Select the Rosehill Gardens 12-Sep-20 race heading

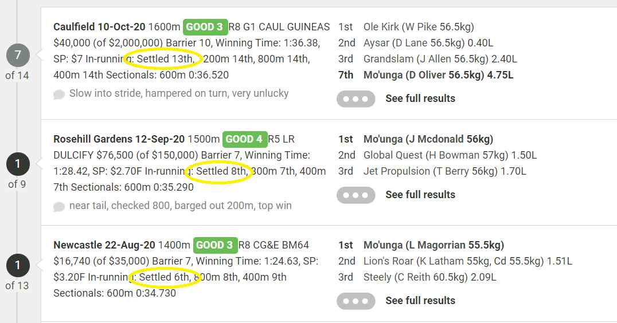(119, 139)
